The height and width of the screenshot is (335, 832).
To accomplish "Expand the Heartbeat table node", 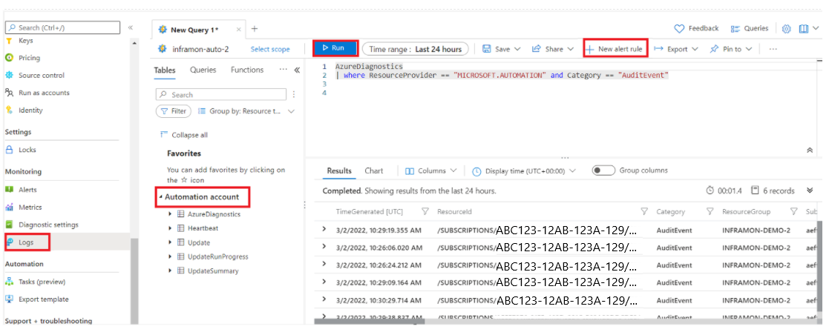I will click(170, 228).
